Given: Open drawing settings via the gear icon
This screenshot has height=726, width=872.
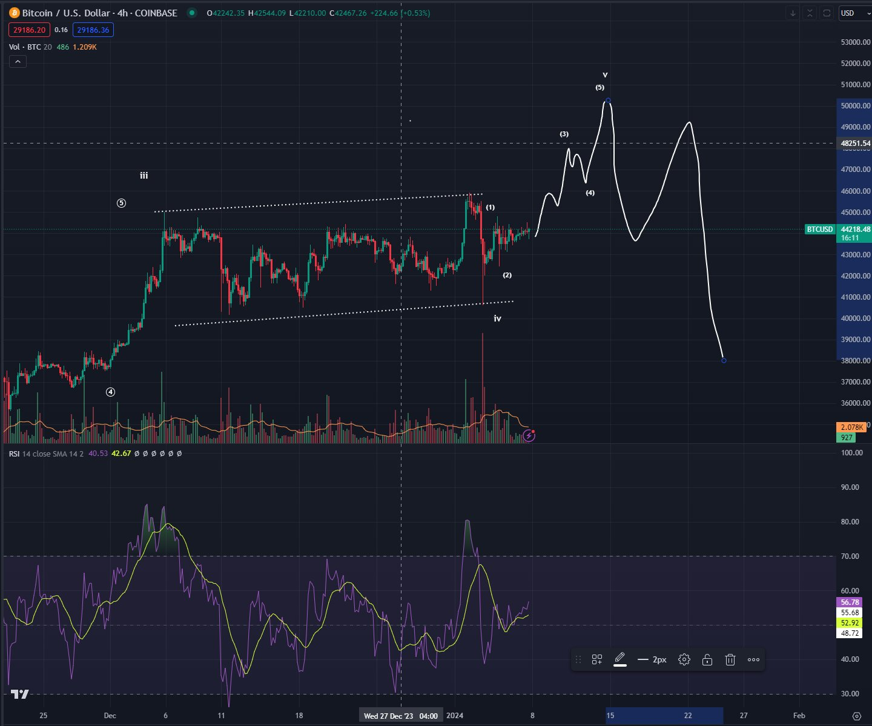Looking at the screenshot, I should [x=684, y=659].
